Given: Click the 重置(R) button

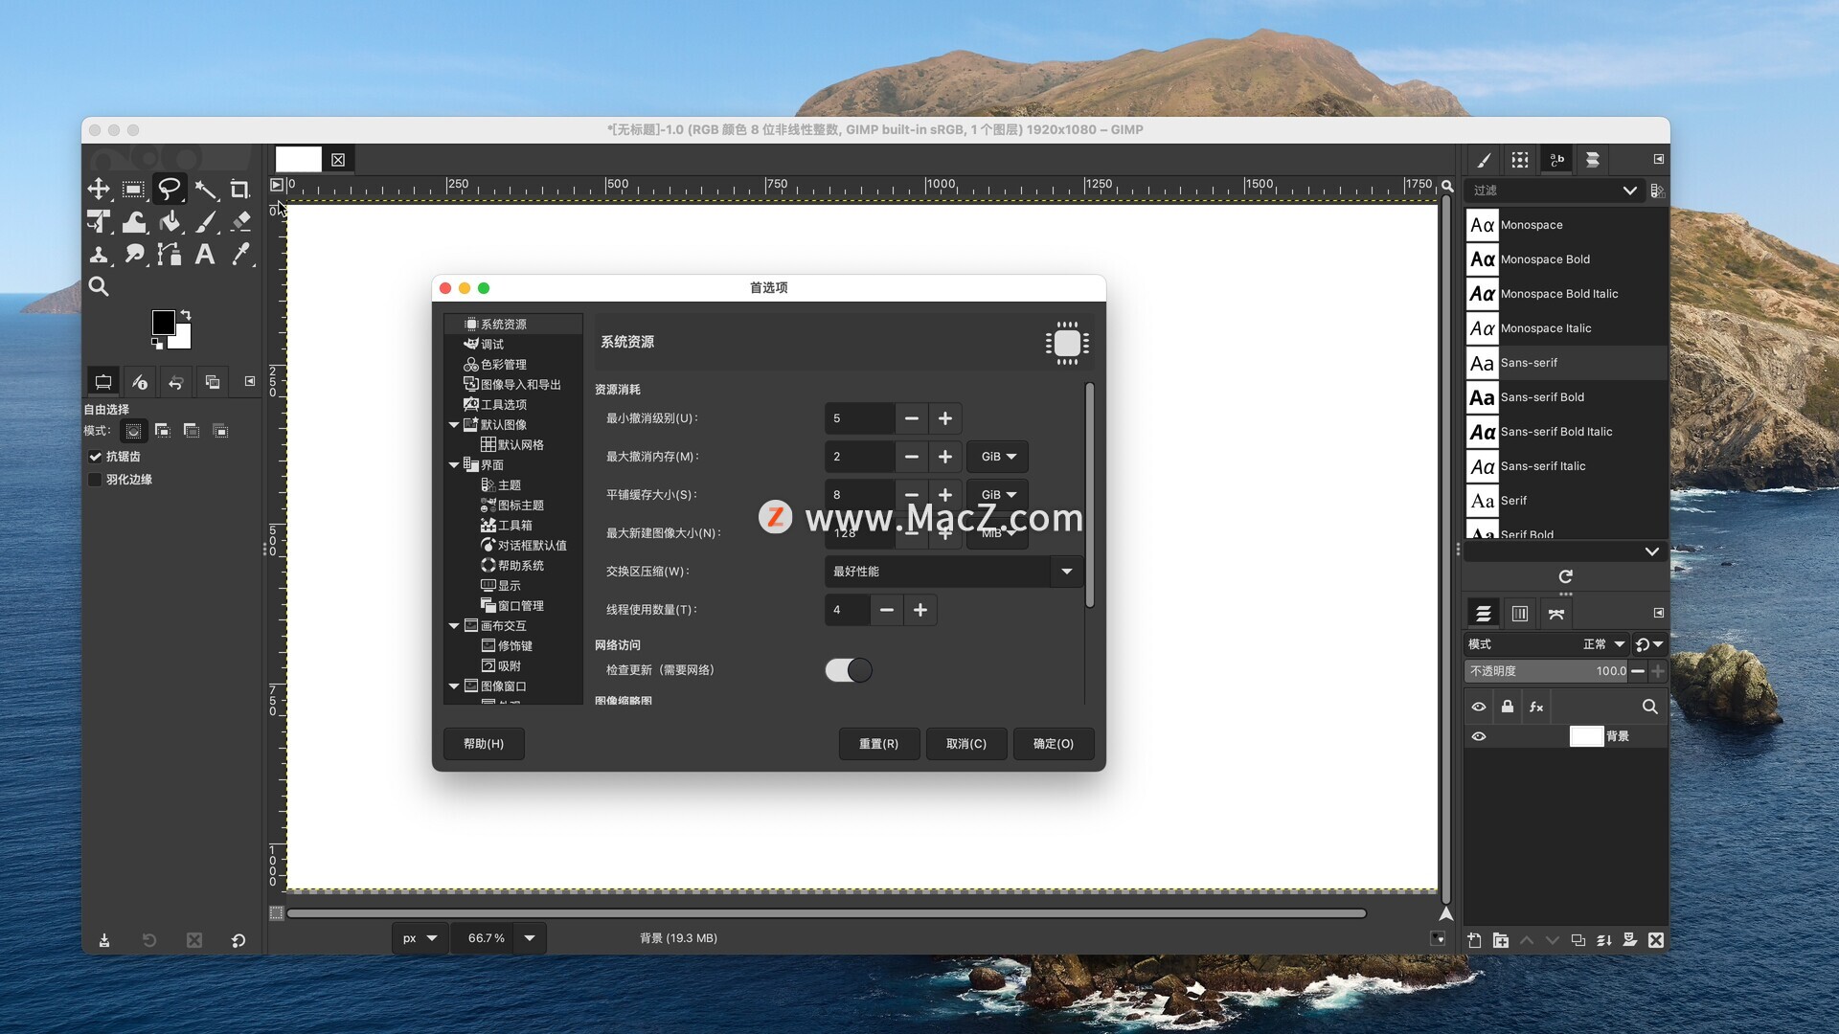Looking at the screenshot, I should pyautogui.click(x=878, y=744).
